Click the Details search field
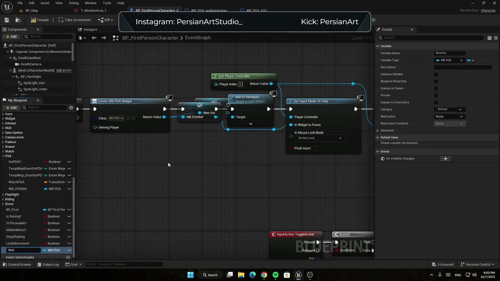The image size is (500, 281). [x=432, y=38]
